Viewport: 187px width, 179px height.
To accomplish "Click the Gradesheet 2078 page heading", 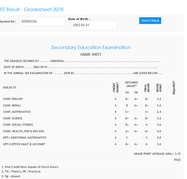I will (x=32, y=10).
